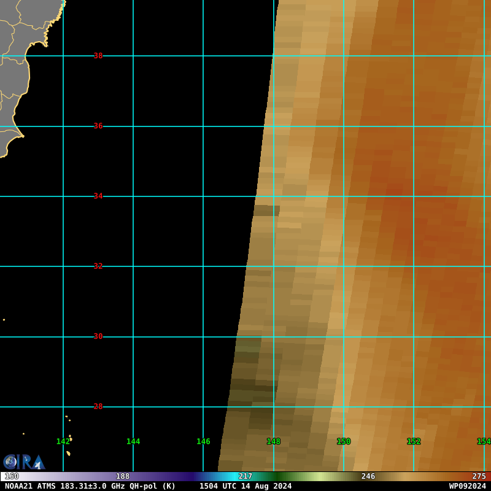The width and height of the screenshot is (491, 491).
Task: Click the CIRA logo
Action: (24, 462)
